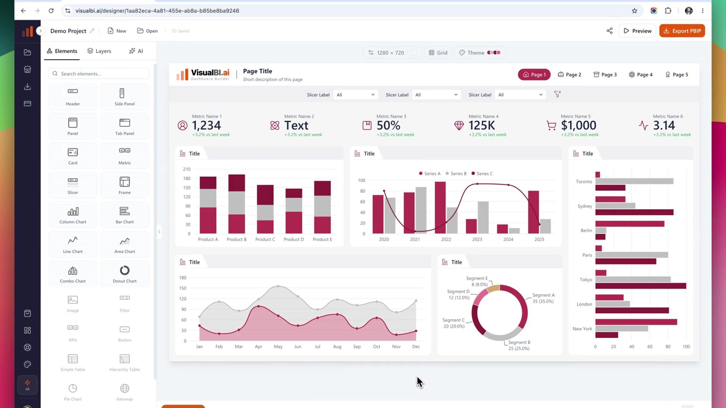
Task: Clear filters icon beside the slicers
Action: 557,94
